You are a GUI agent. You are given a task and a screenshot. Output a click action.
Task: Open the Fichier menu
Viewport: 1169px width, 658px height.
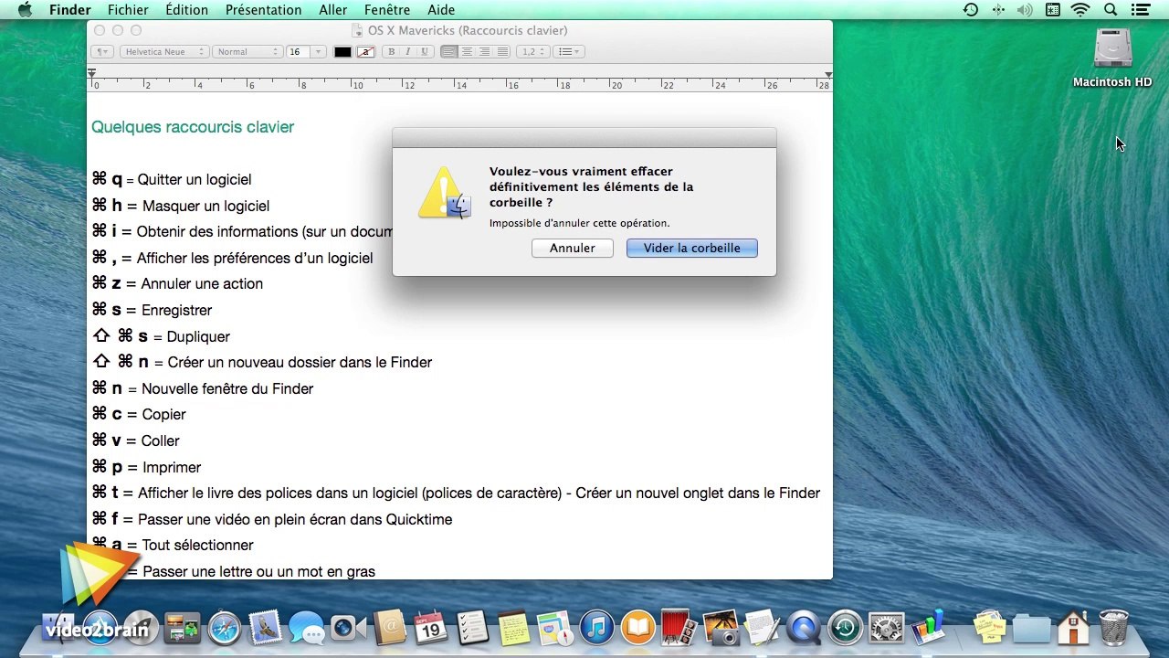click(x=128, y=10)
